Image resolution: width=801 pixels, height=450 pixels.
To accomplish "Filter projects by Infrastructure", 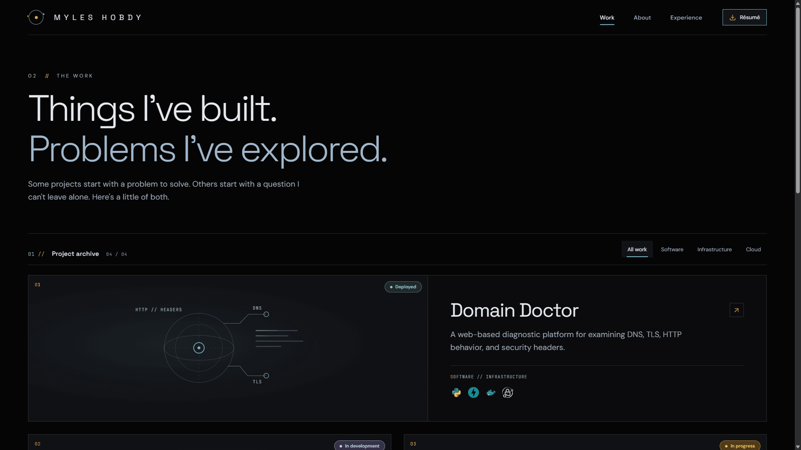I will coord(714,249).
